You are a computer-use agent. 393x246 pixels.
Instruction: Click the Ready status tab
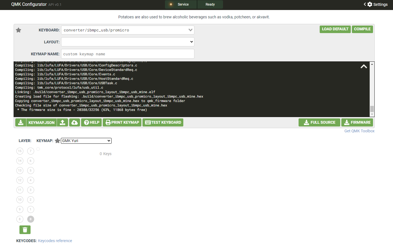pos(210,4)
